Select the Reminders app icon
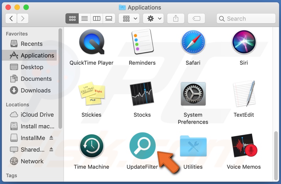This screenshot has width=281, height=184. click(142, 42)
